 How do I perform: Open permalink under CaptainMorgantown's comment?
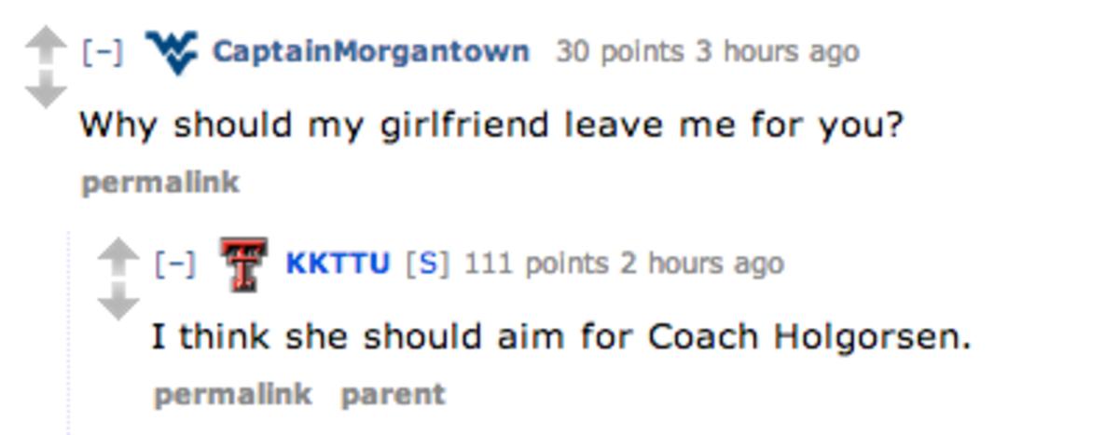coord(159,182)
